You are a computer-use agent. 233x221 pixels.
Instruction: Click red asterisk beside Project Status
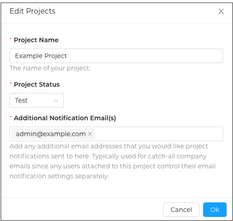pos(11,83)
